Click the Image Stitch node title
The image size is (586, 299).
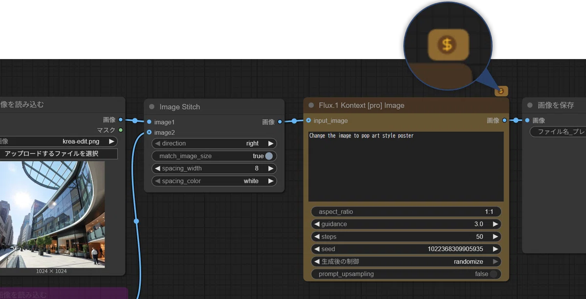pos(180,107)
